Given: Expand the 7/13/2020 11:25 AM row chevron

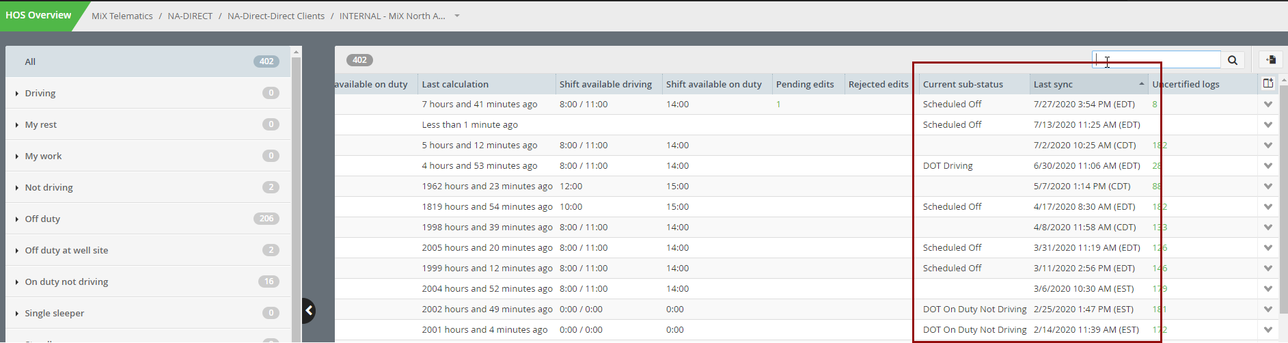Looking at the screenshot, I should coord(1268,125).
